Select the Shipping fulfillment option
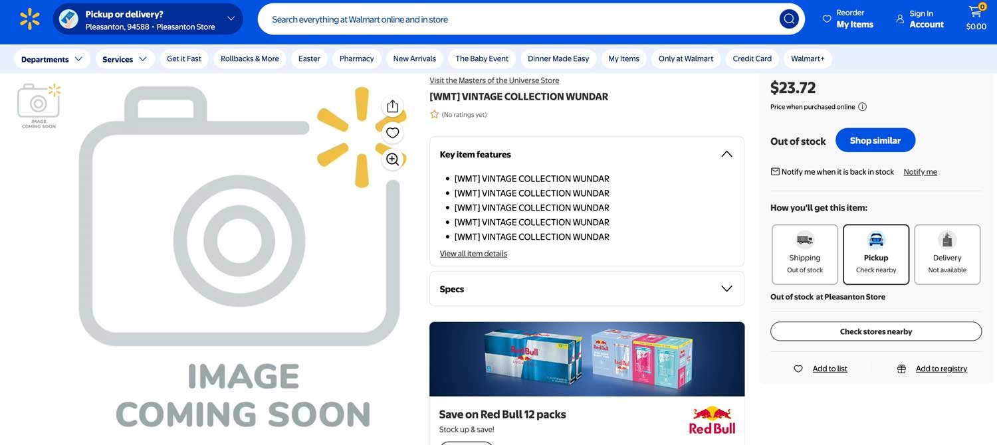 (x=804, y=254)
